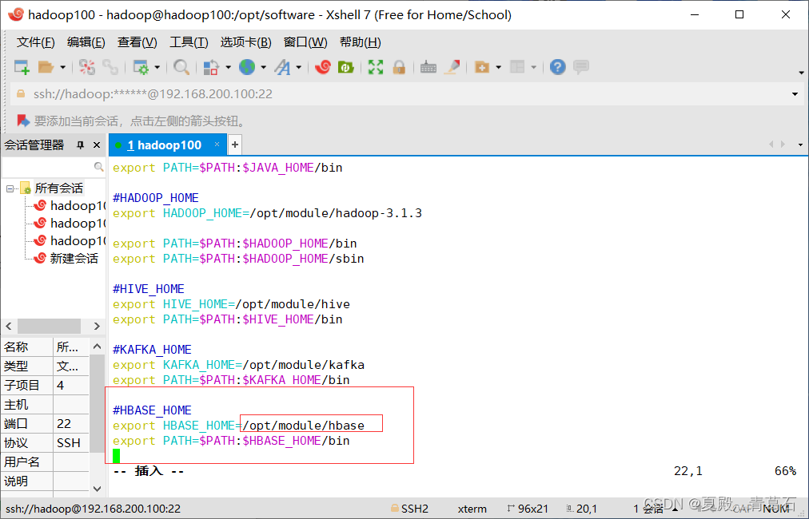
Task: Click the New session icon
Action: (22, 67)
